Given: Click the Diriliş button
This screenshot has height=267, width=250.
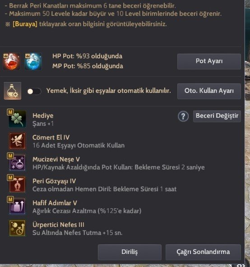Looking at the screenshot, I should (130, 252).
